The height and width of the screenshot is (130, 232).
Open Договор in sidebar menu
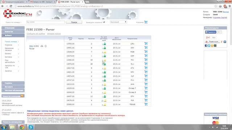tap(8, 57)
